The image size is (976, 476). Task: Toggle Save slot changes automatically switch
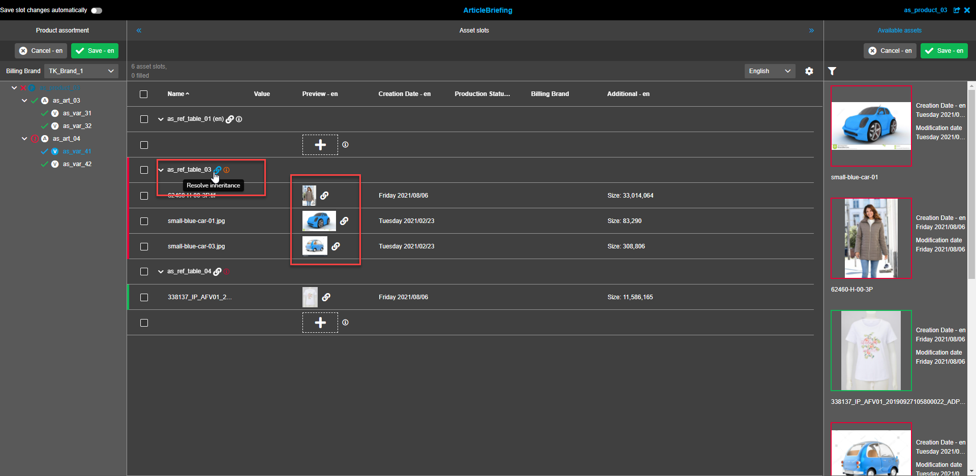coord(96,10)
